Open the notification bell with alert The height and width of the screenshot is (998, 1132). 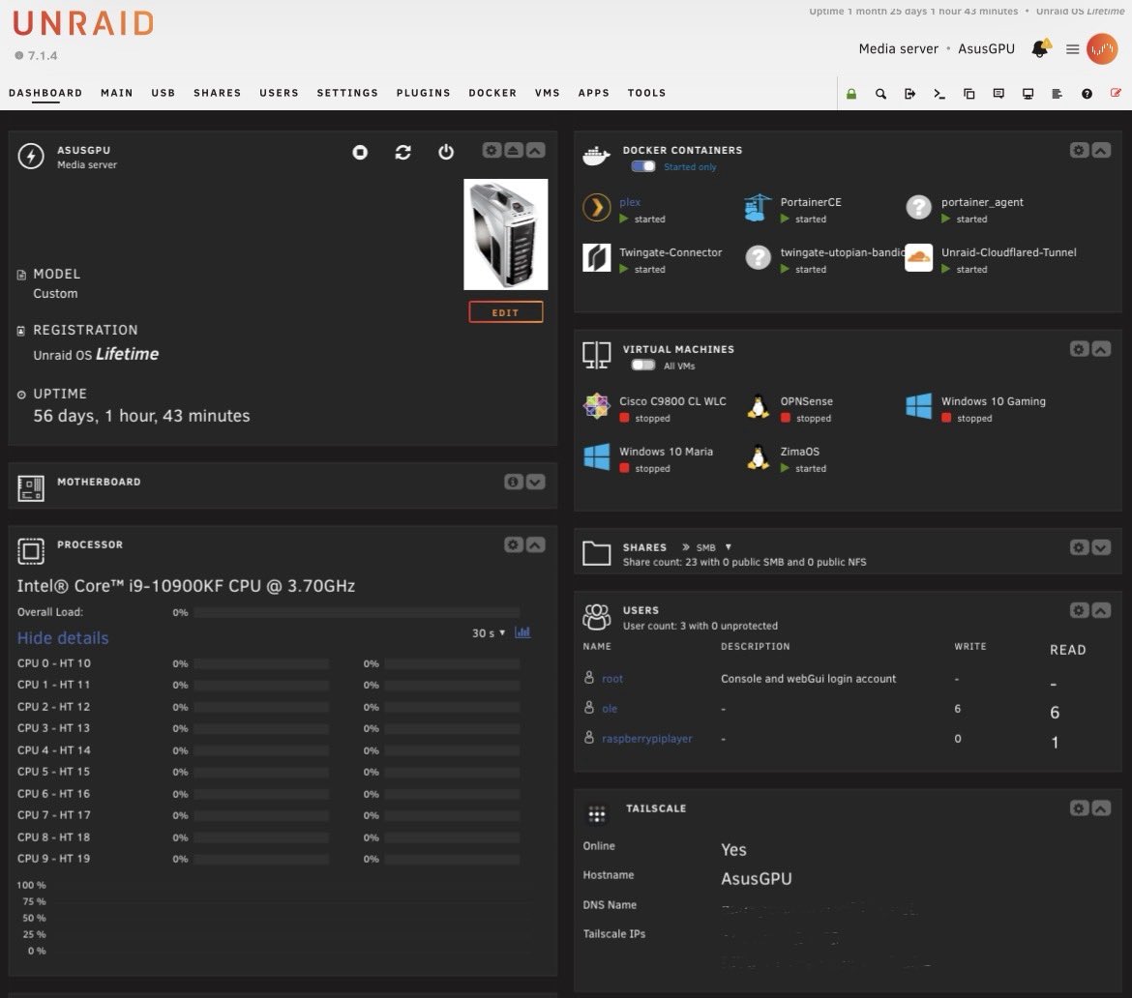coord(1041,48)
